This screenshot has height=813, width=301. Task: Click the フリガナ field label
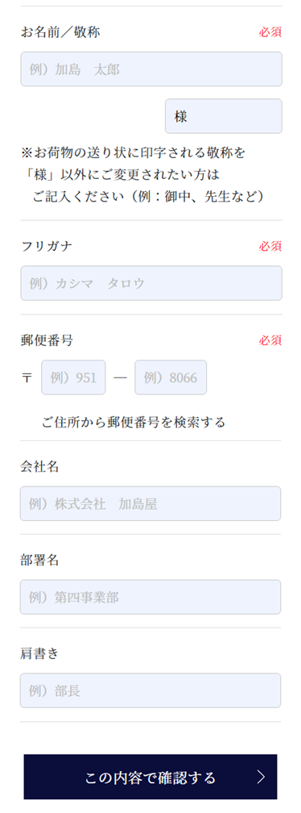pos(47,246)
